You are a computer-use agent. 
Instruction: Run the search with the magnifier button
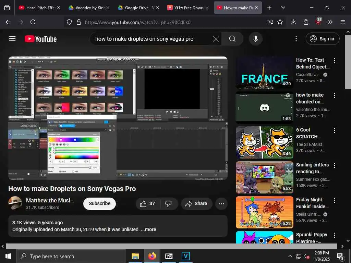pos(232,39)
